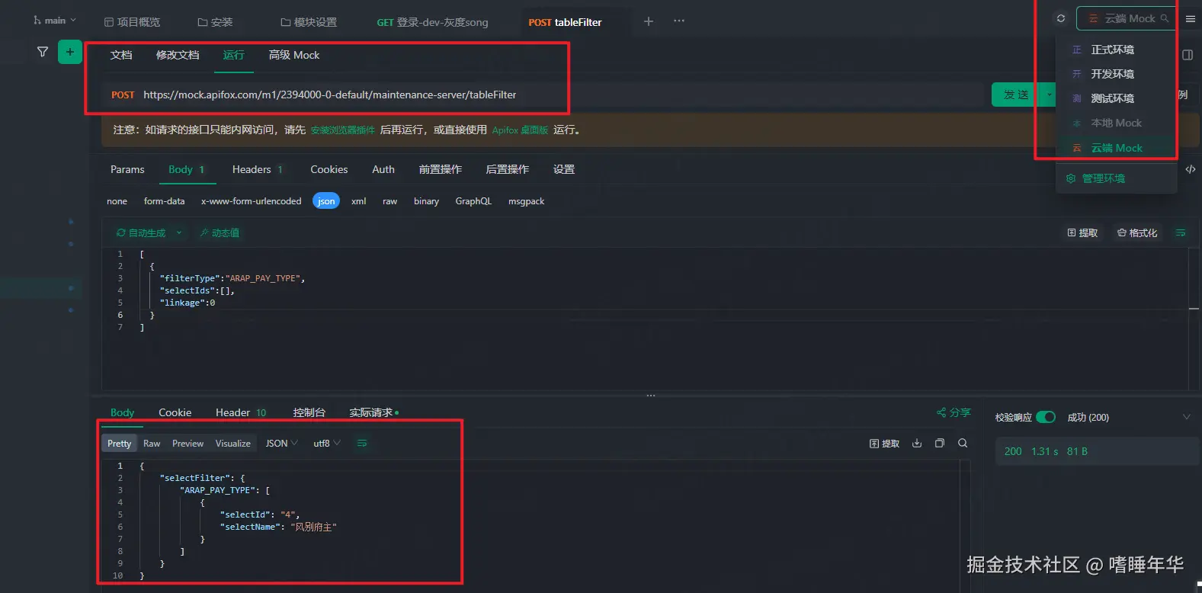Viewport: 1202px width, 593px height.
Task: Open the 前置操作 tab
Action: pyautogui.click(x=441, y=169)
